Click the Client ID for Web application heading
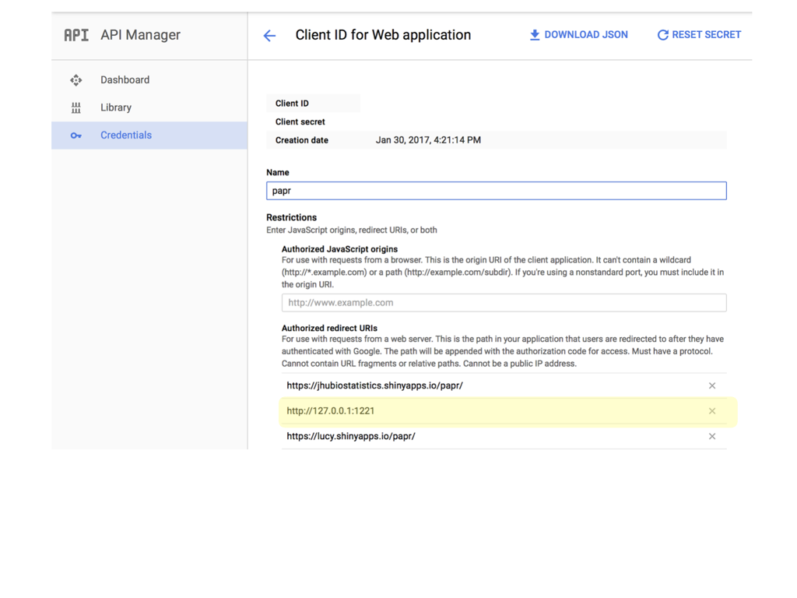797x598 pixels. click(383, 35)
